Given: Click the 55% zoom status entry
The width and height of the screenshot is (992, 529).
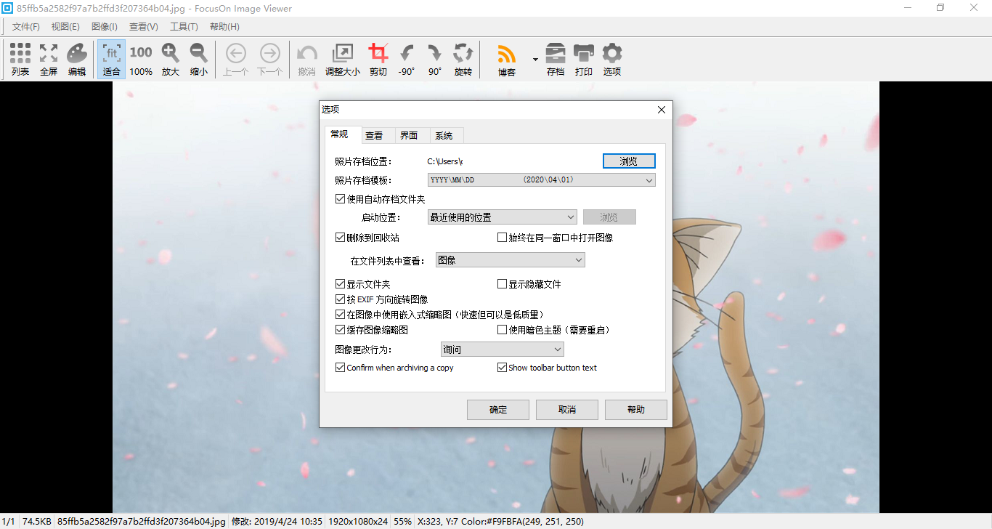Looking at the screenshot, I should [x=403, y=521].
